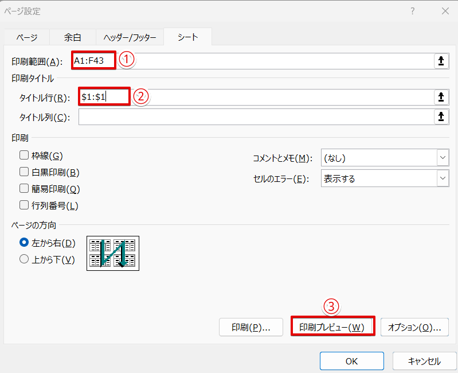Open the 余白 tab

coord(73,37)
